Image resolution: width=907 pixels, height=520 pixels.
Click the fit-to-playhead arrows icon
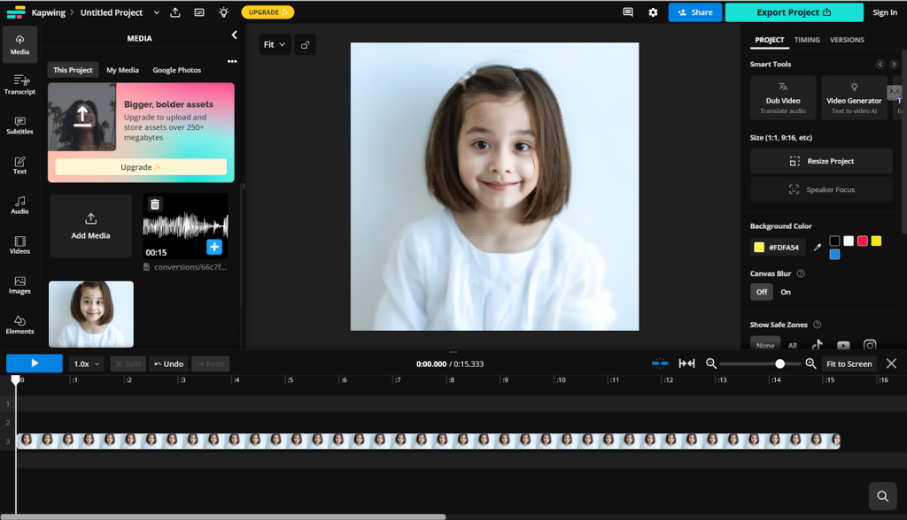(686, 363)
